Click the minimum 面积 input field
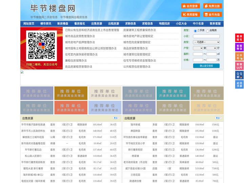The height and width of the screenshot is (183, 244). [x=198, y=54]
